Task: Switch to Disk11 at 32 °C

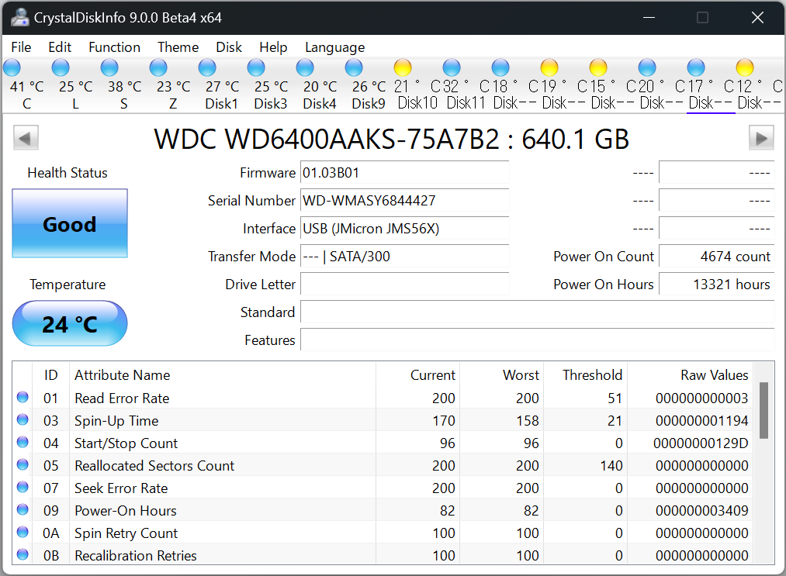Action: click(x=452, y=67)
